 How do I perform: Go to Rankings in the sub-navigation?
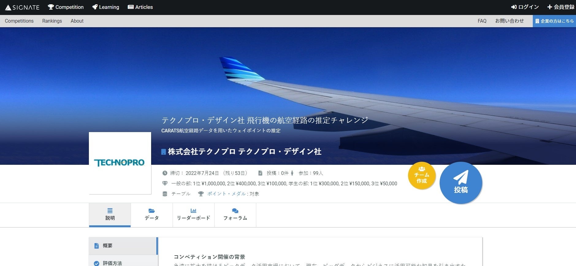pyautogui.click(x=52, y=21)
